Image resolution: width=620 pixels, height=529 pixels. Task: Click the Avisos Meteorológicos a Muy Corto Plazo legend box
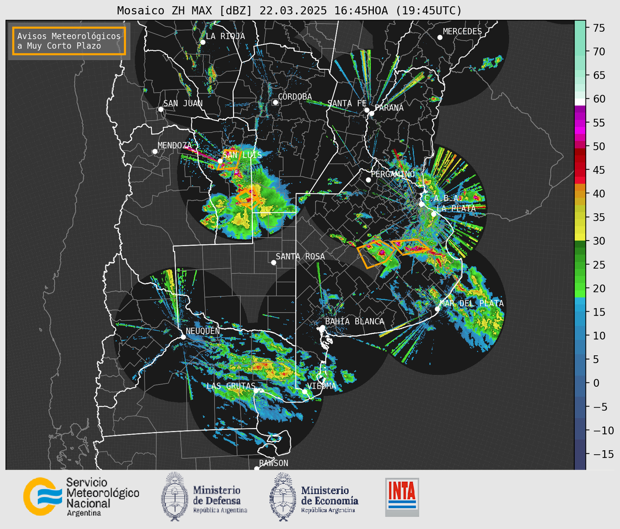click(69, 41)
